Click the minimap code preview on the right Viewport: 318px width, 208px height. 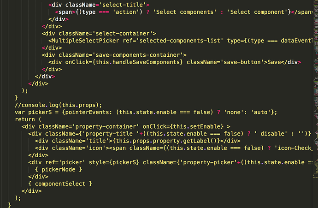(315, 89)
